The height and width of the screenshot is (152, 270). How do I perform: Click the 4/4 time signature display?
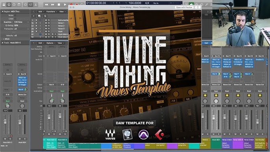tap(147, 3)
